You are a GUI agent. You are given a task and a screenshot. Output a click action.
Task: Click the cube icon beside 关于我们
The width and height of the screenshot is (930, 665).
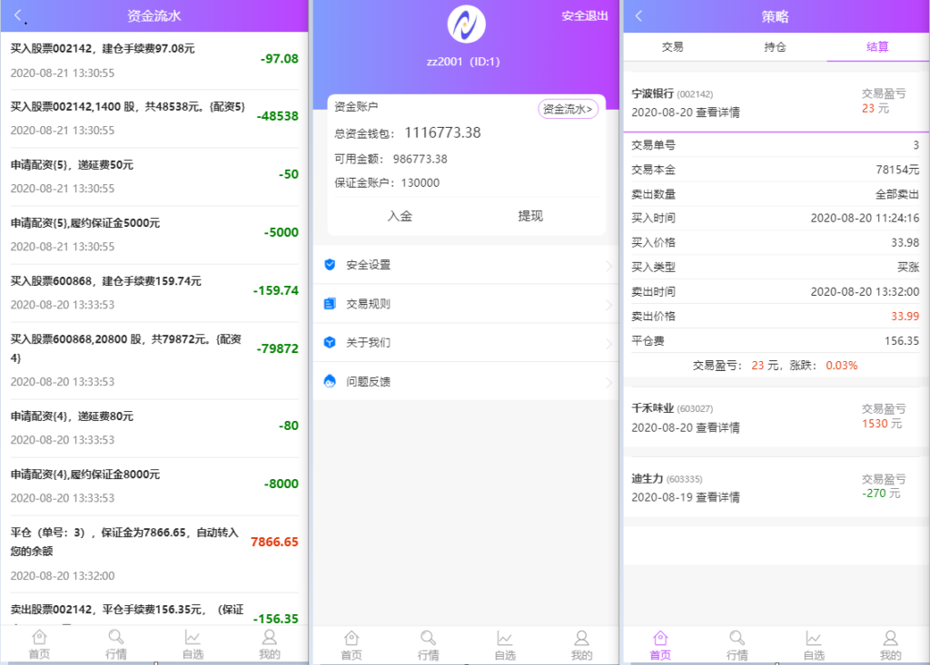click(x=330, y=342)
